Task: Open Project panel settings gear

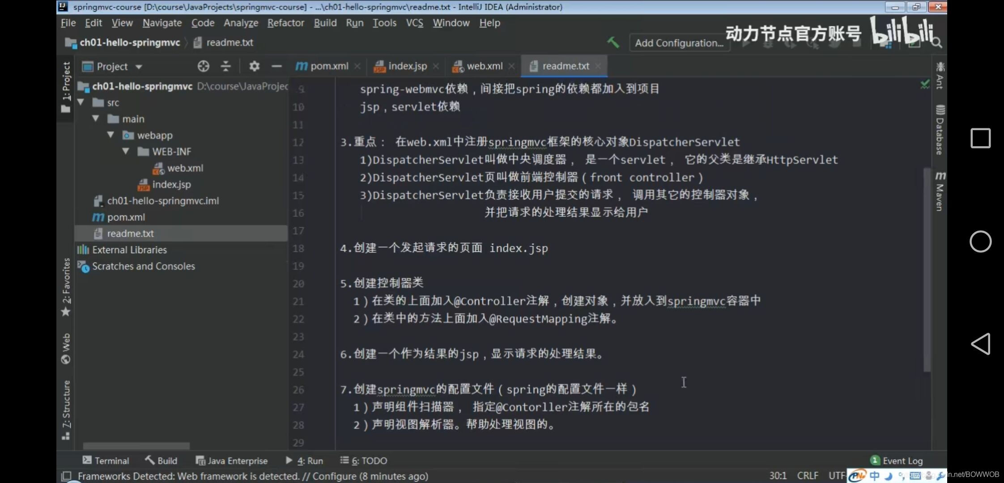Action: (x=254, y=66)
